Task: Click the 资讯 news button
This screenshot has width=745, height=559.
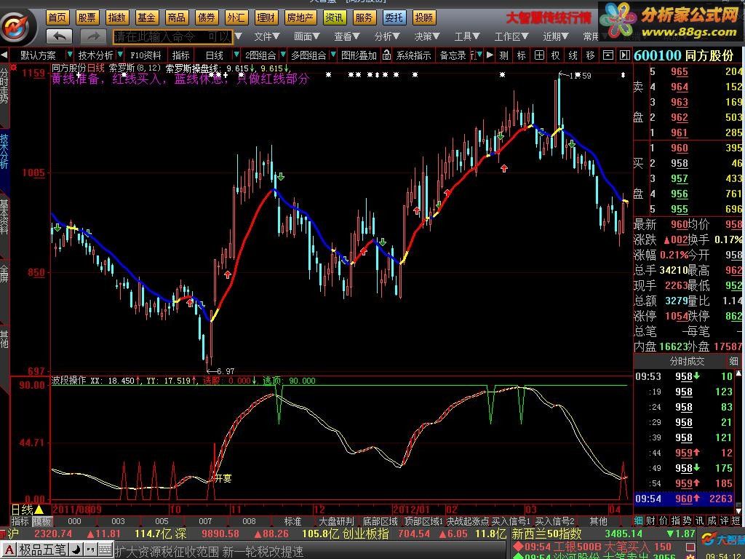Action: click(335, 17)
